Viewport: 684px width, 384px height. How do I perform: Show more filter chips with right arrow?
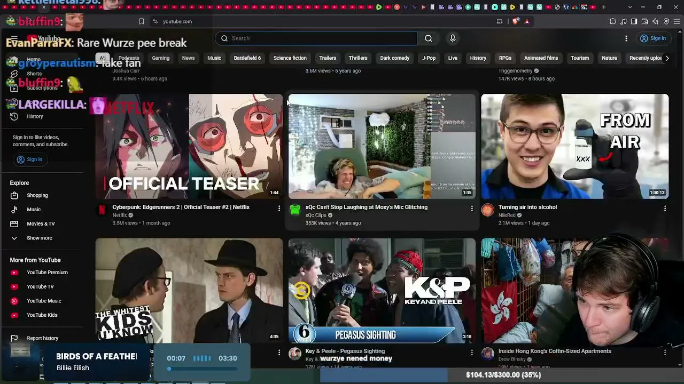(667, 58)
